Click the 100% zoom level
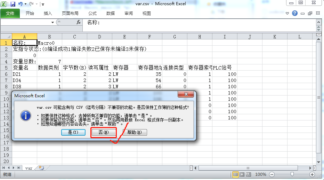 [x=261, y=174]
